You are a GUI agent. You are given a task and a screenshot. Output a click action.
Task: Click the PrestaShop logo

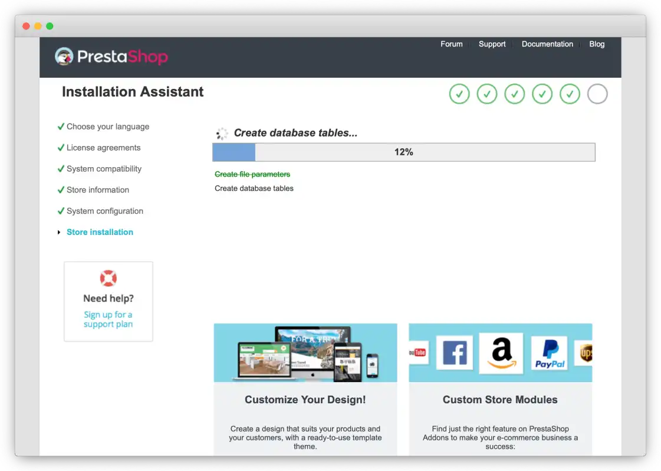click(111, 57)
